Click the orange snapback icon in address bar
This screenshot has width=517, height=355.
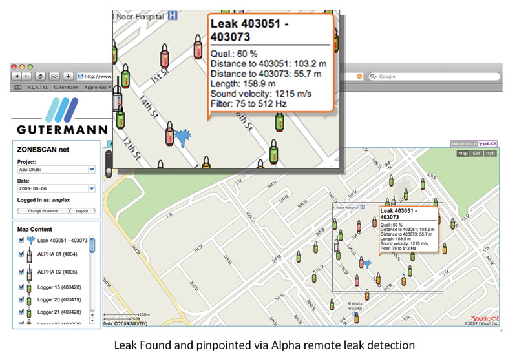[x=359, y=76]
